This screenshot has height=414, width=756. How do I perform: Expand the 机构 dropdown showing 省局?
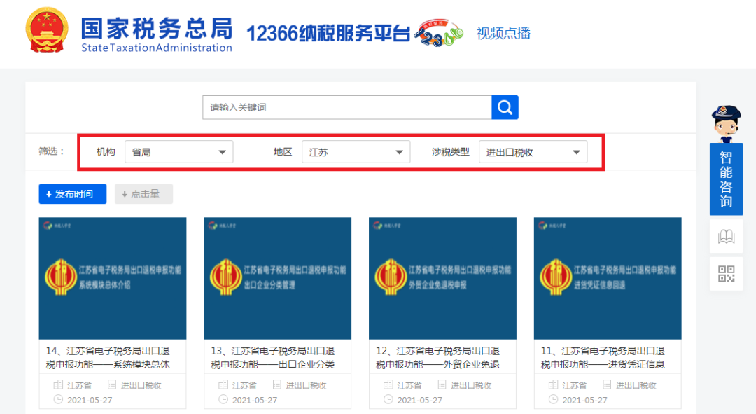click(x=179, y=152)
